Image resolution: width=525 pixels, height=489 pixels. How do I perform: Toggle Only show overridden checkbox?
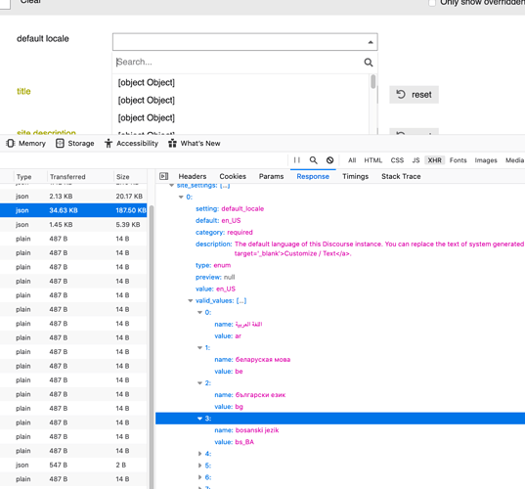pyautogui.click(x=432, y=3)
